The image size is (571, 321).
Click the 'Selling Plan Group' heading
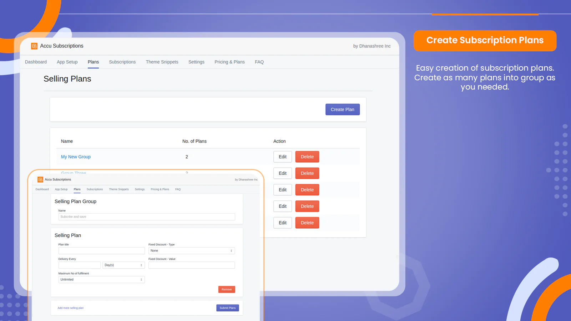tap(75, 202)
